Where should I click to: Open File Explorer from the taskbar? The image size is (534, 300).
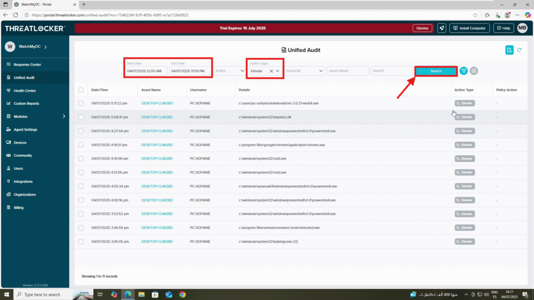click(141, 295)
